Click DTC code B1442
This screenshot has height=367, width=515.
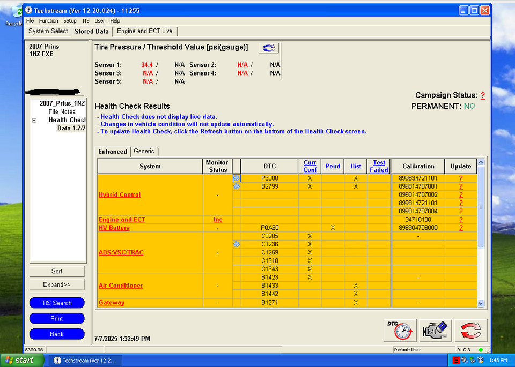tap(270, 294)
